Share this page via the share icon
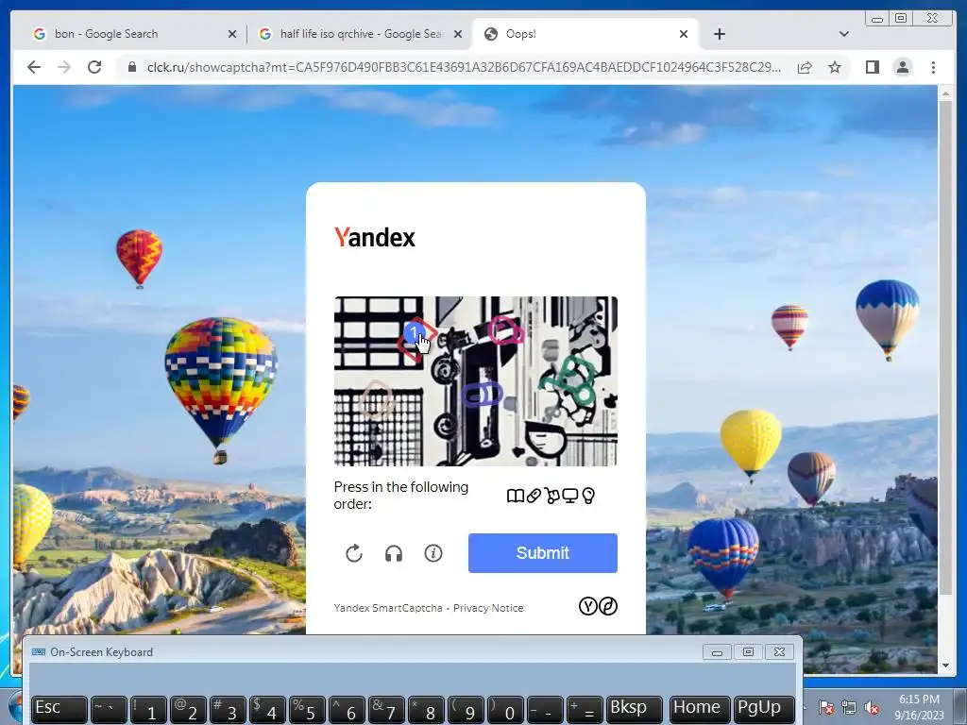 [805, 67]
